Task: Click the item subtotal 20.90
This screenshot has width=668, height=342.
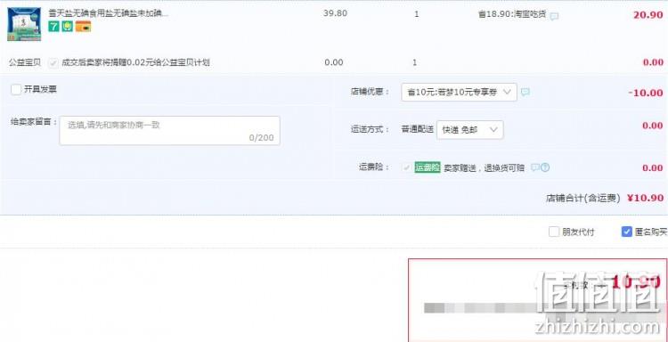Action: click(648, 15)
